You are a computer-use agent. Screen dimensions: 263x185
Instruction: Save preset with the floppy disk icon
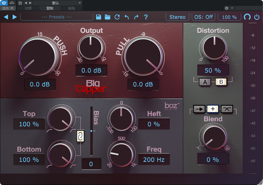pos(99,17)
